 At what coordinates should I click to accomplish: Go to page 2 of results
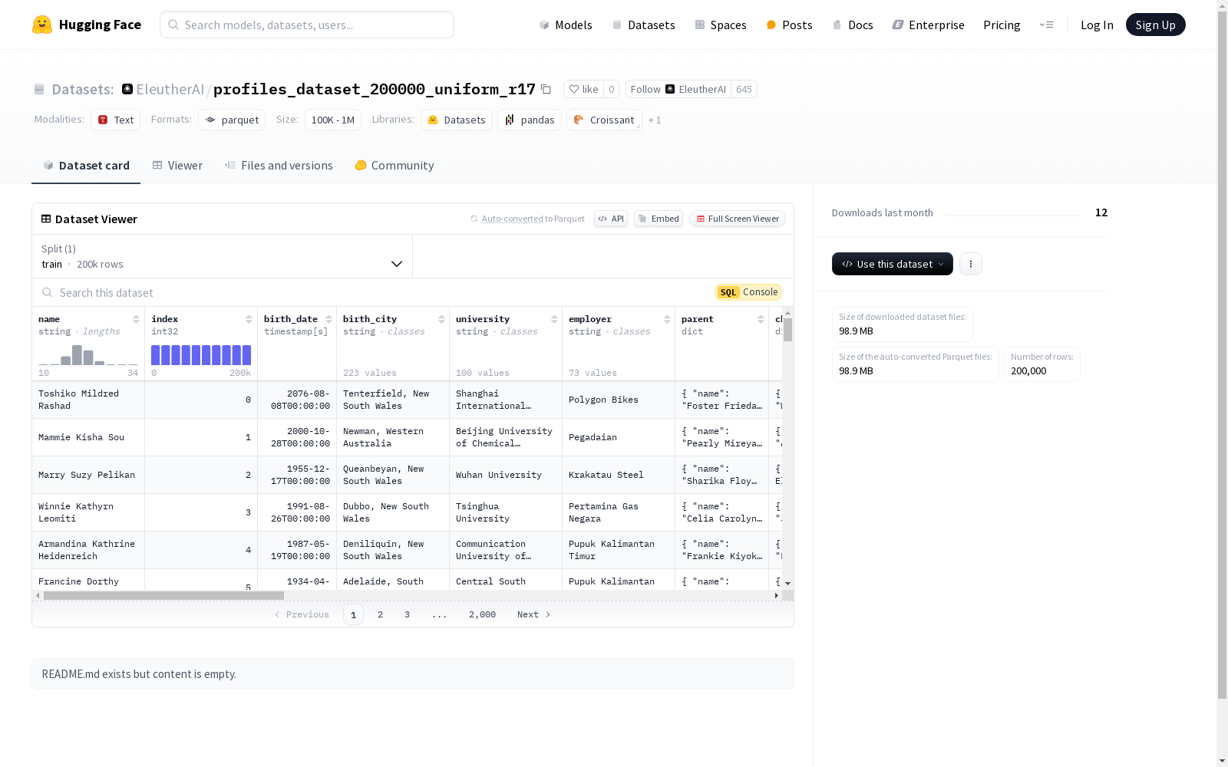click(380, 614)
